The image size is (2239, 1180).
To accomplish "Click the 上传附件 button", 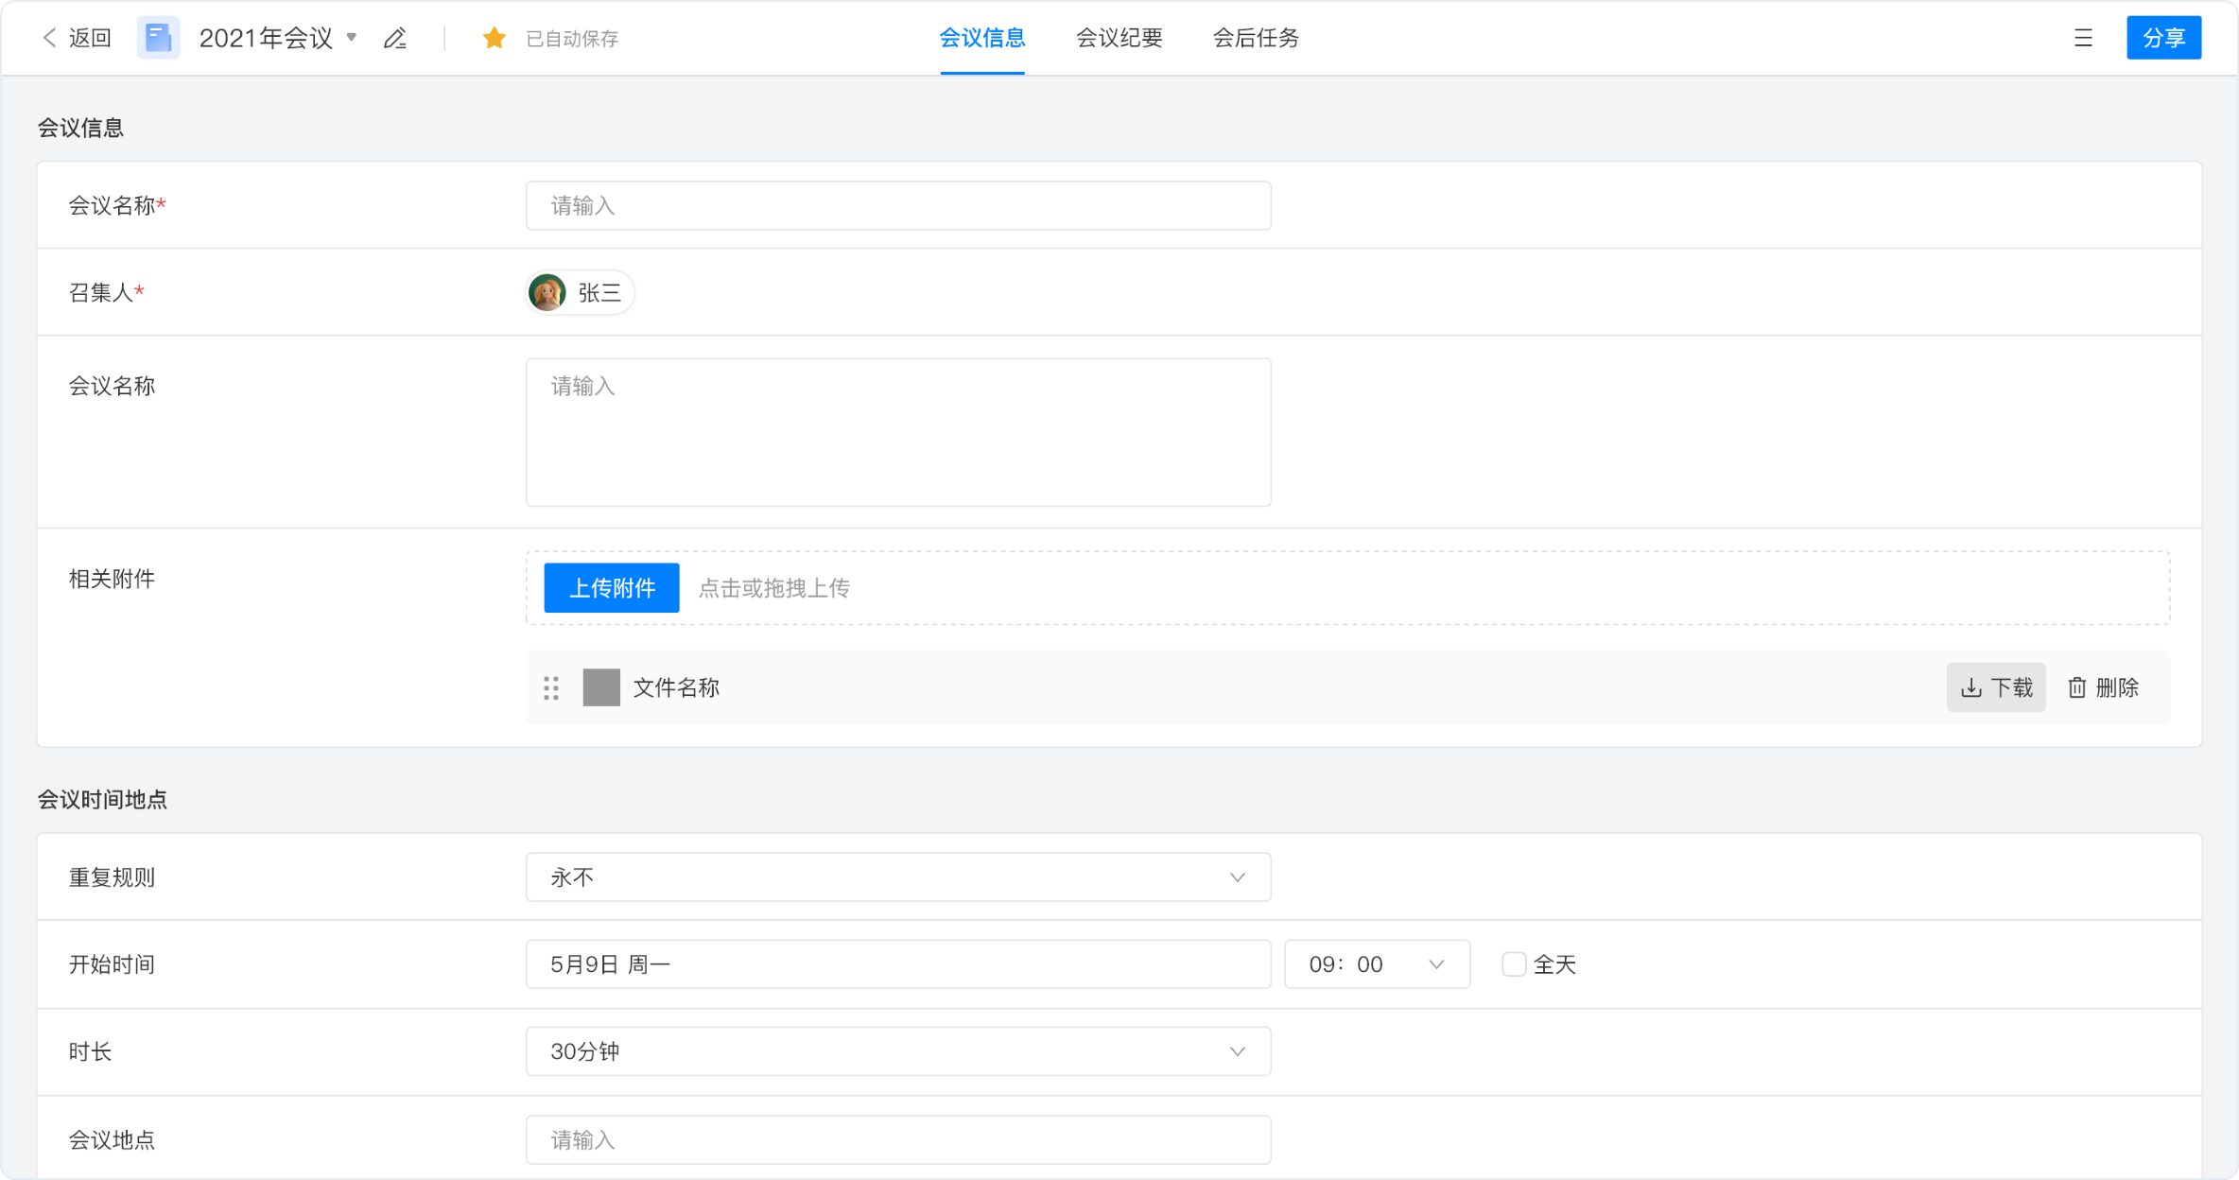I will pyautogui.click(x=612, y=588).
